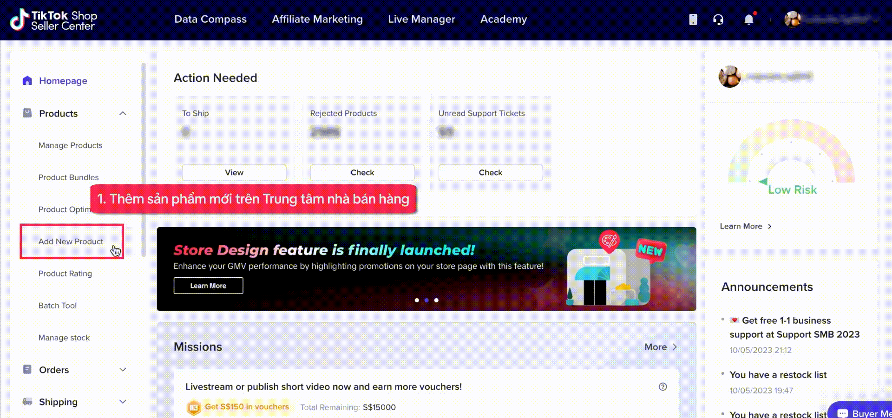
Task: Click the TikTok Shop Seller Center logo
Action: click(53, 20)
